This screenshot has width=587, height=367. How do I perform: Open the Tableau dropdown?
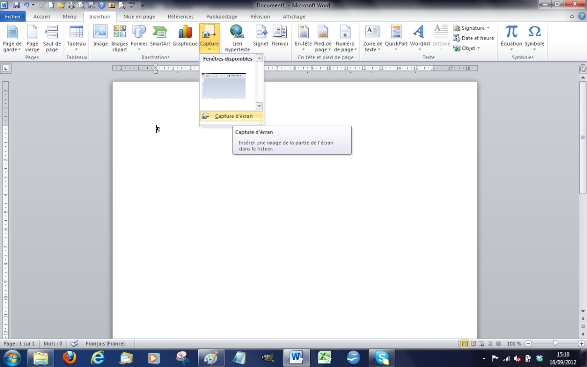76,39
